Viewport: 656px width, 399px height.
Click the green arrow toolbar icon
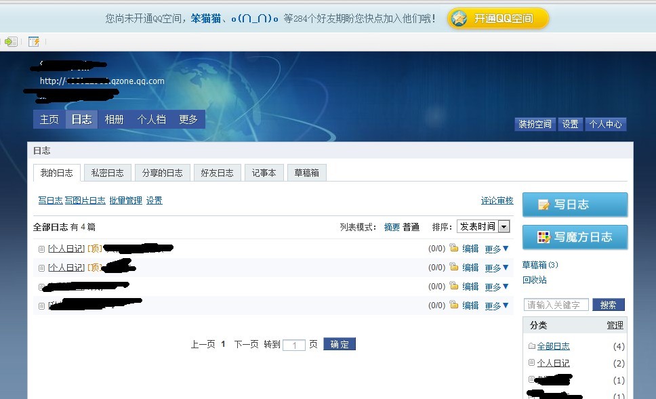pos(10,41)
